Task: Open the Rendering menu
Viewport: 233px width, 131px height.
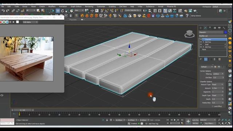Action: [x=89, y=7]
